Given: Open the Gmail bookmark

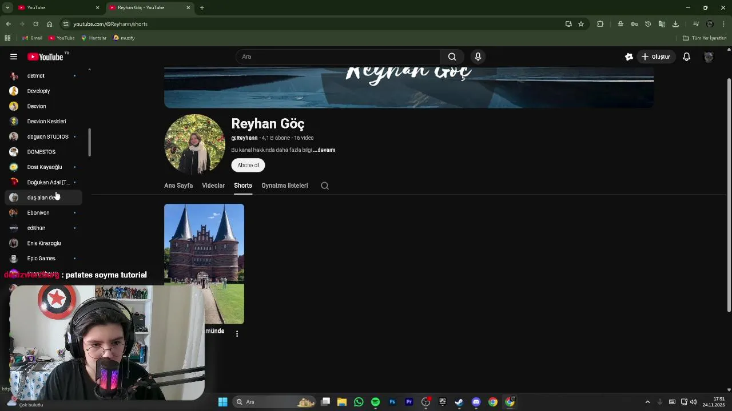Looking at the screenshot, I should (x=32, y=38).
